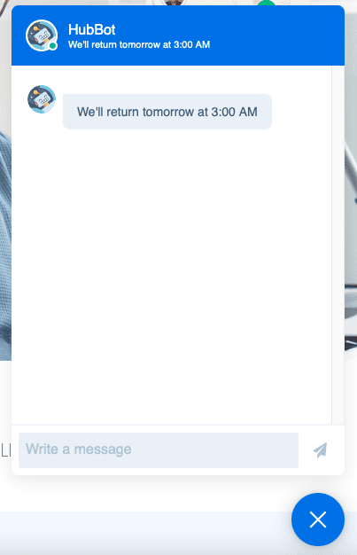Click the chat window vertical scrollbar track
Viewport: 357px width, 555px height.
point(338,244)
